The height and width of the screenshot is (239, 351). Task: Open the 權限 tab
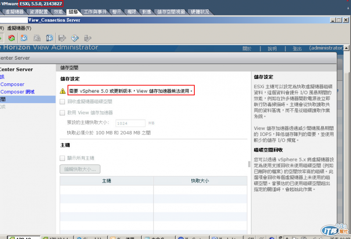click(x=132, y=12)
